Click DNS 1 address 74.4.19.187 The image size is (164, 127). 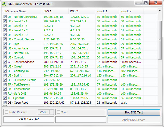click(52, 71)
